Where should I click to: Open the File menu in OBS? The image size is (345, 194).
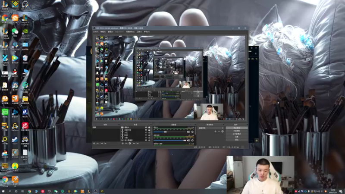coord(96,32)
